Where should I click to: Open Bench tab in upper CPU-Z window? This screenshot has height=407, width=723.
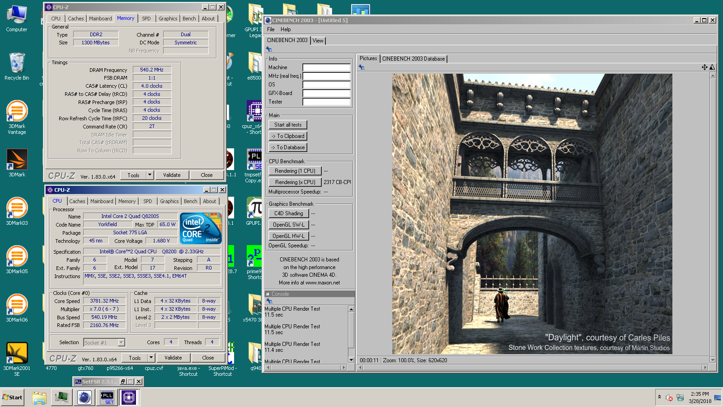[189, 19]
